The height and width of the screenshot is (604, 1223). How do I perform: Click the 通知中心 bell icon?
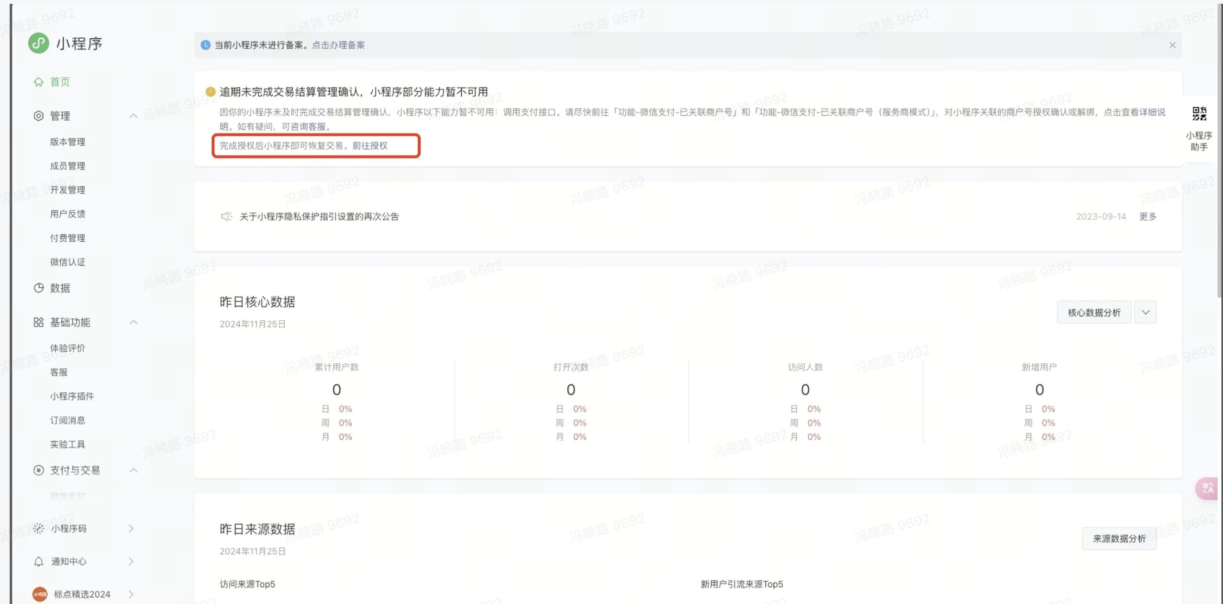(x=39, y=561)
